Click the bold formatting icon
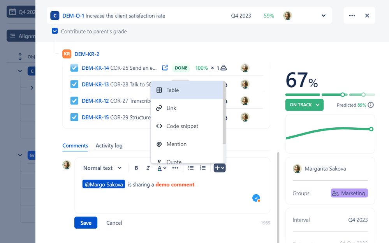Viewport: 389px width, 243px height. pyautogui.click(x=136, y=168)
